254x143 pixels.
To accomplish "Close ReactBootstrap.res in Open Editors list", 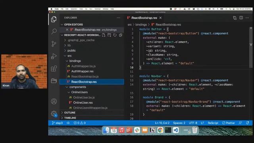I will (67, 30).
